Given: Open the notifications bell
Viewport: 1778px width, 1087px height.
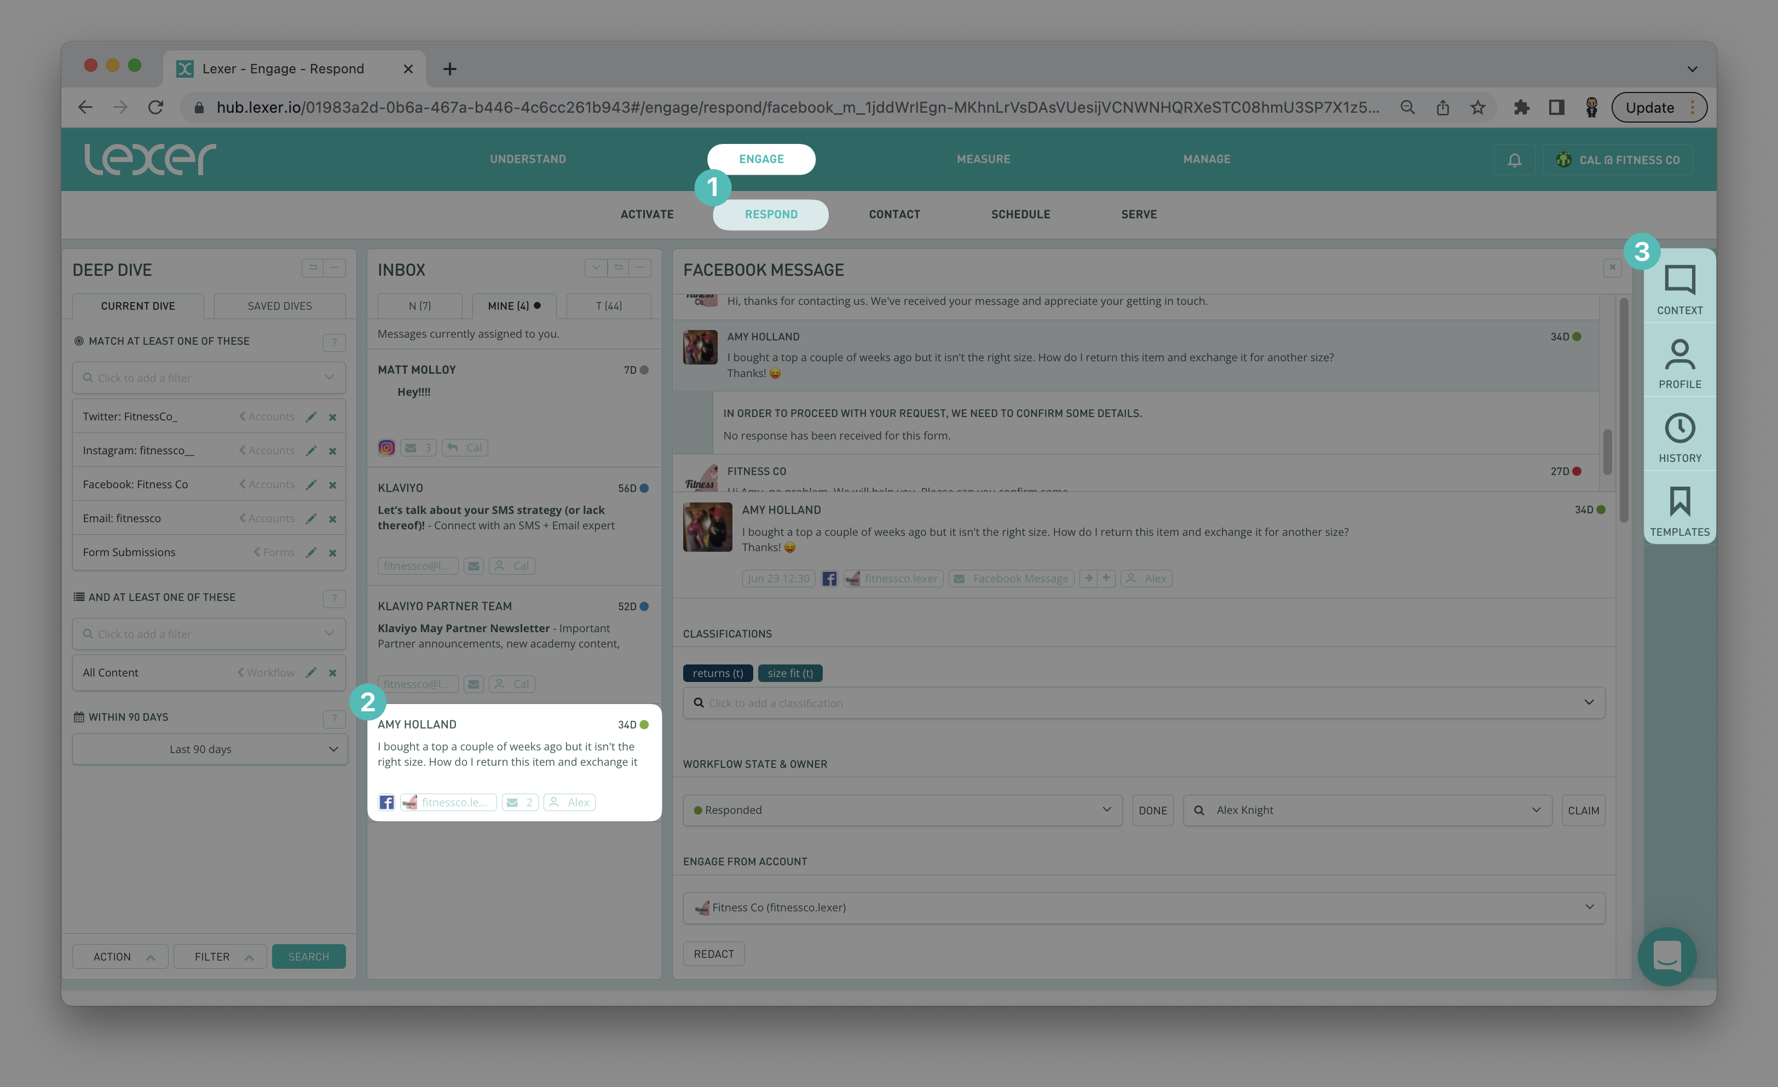Looking at the screenshot, I should [1514, 159].
